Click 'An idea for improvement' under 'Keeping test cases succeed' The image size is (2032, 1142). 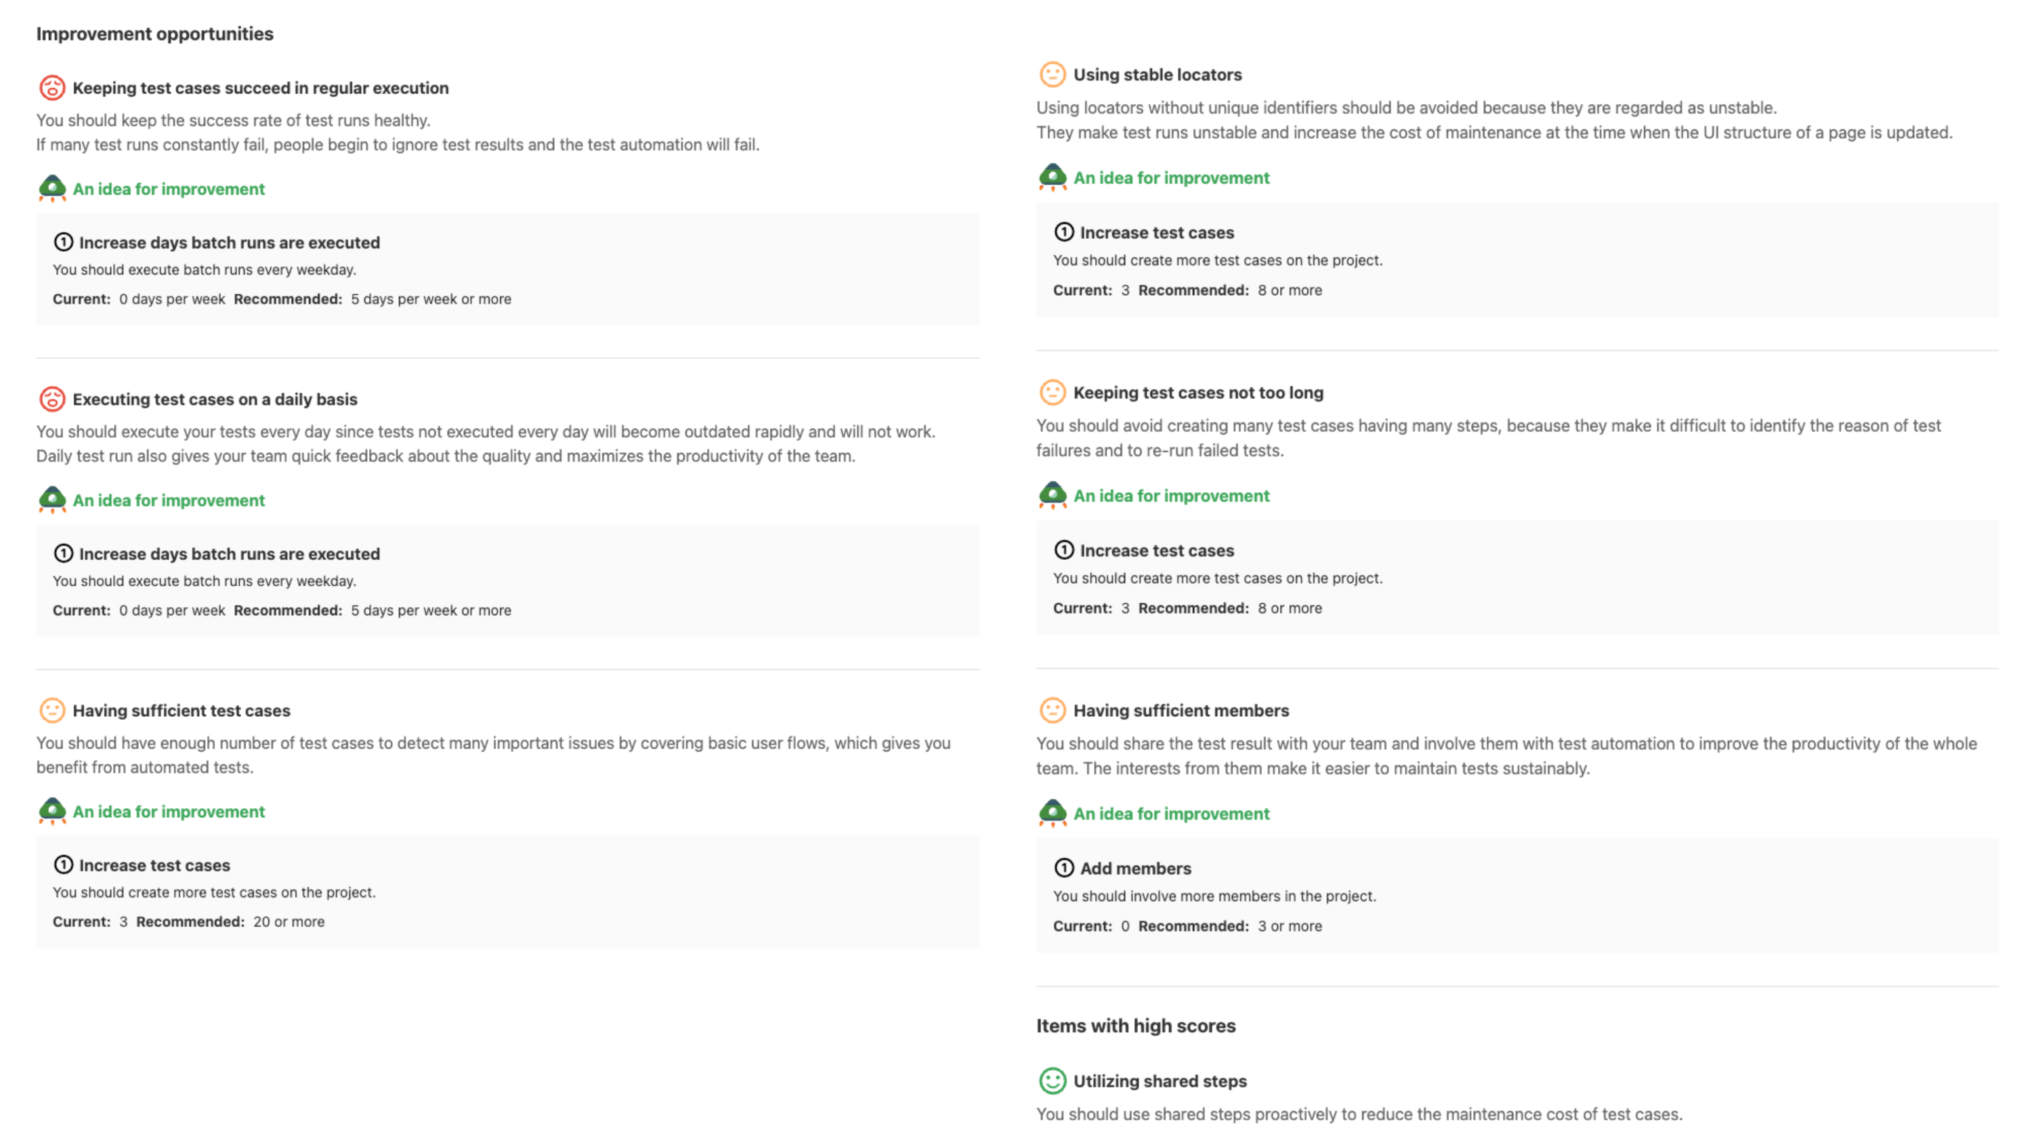tap(168, 189)
